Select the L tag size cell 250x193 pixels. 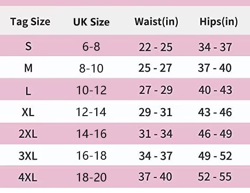[29, 91]
